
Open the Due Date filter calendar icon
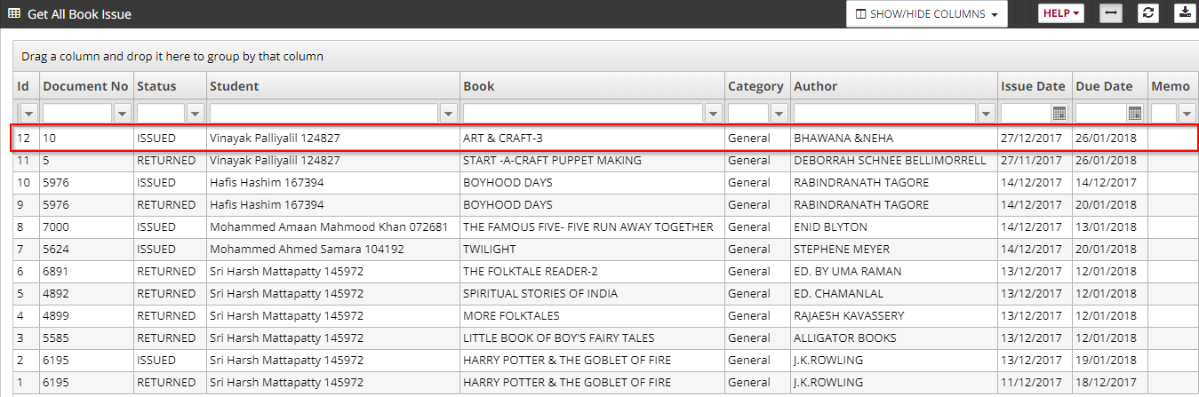pyautogui.click(x=1134, y=113)
